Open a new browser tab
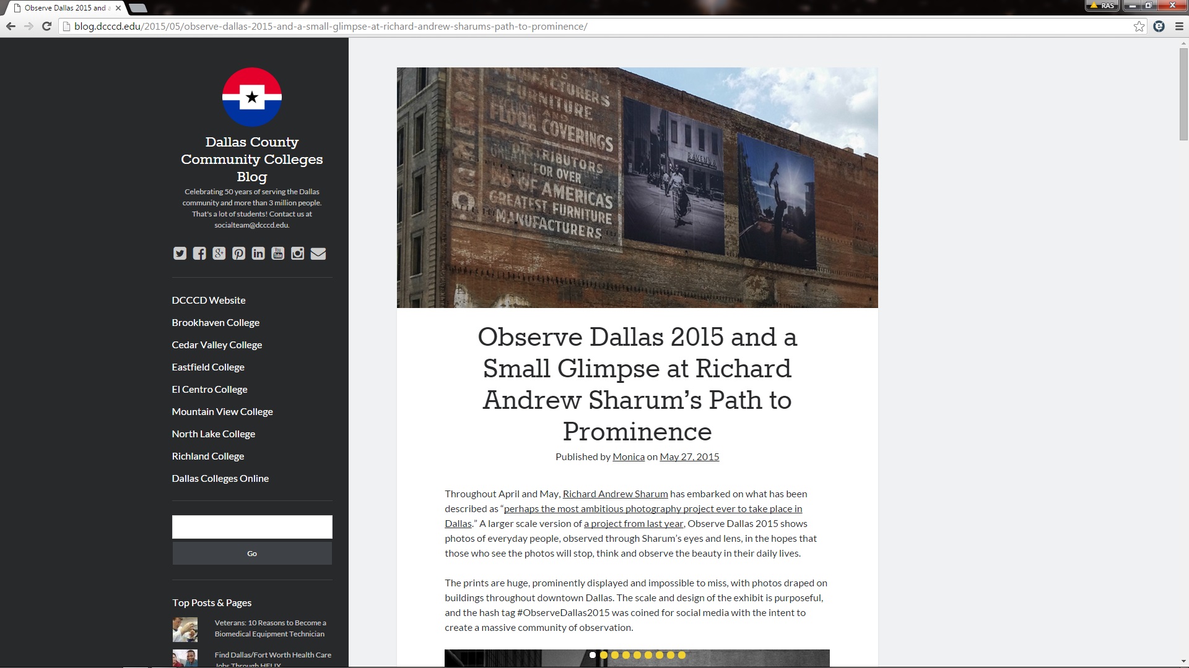 [x=137, y=8]
